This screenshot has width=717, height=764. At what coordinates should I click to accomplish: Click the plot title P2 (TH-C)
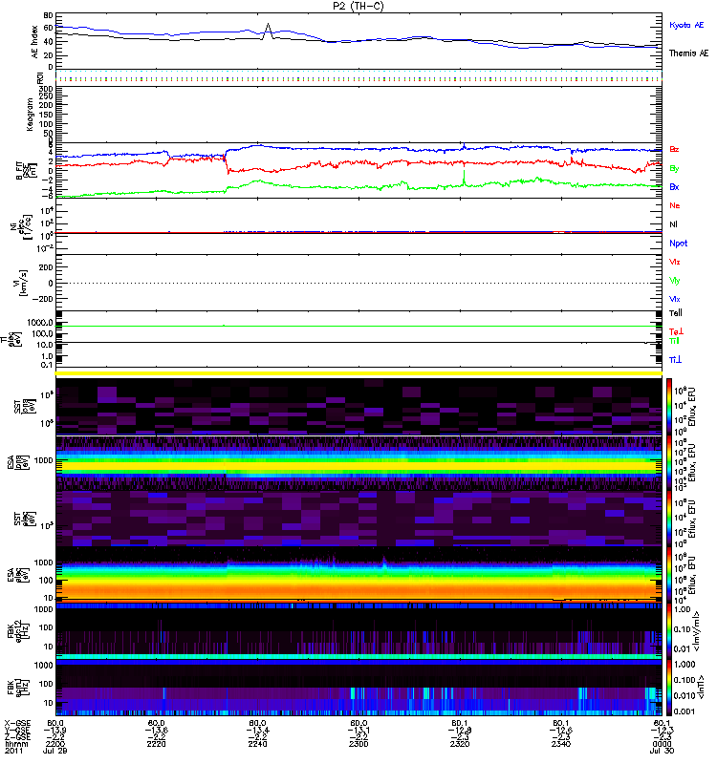[358, 6]
